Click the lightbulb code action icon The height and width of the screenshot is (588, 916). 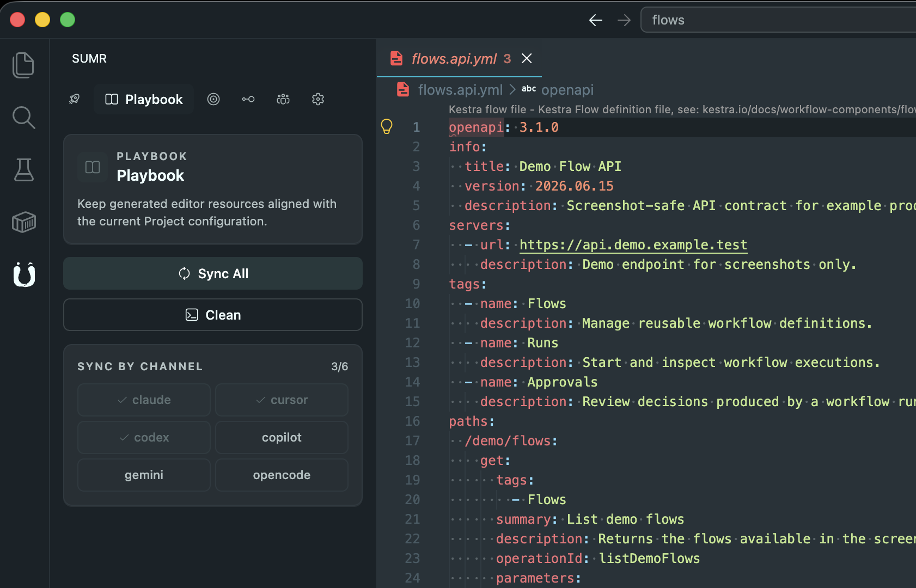point(387,127)
